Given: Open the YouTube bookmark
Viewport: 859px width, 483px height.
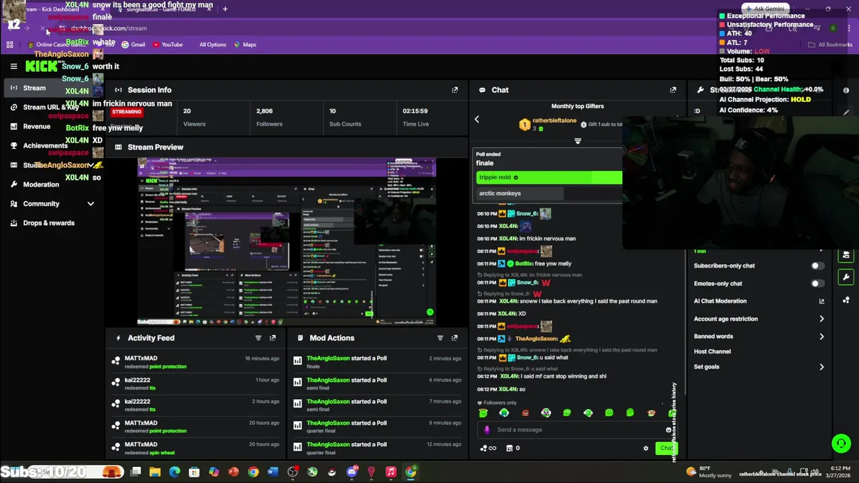Looking at the screenshot, I should pos(168,45).
